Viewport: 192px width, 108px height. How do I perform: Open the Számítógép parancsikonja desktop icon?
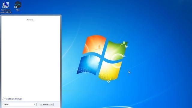pos(6,7)
